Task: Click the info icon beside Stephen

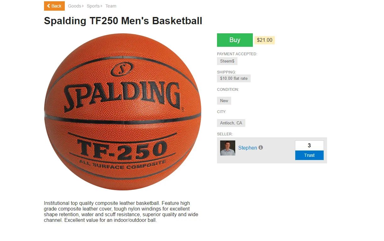Action: coord(261,147)
